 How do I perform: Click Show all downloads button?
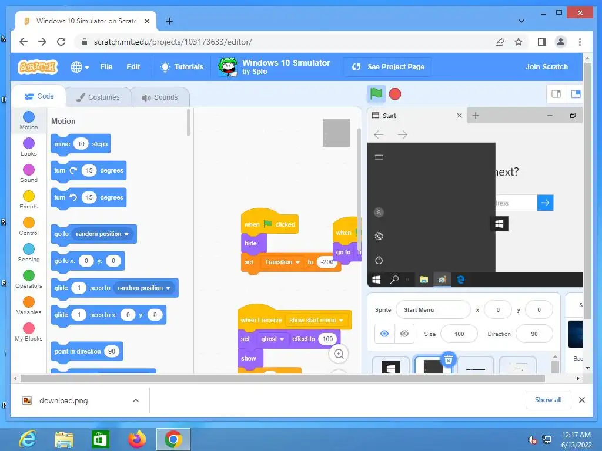(549, 400)
